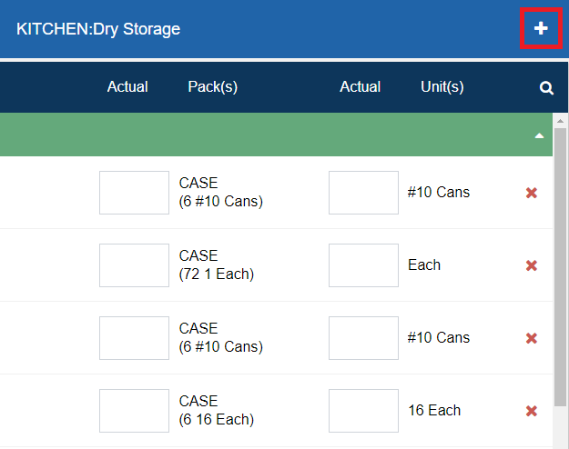Click the Unit(s) column header

(x=442, y=87)
